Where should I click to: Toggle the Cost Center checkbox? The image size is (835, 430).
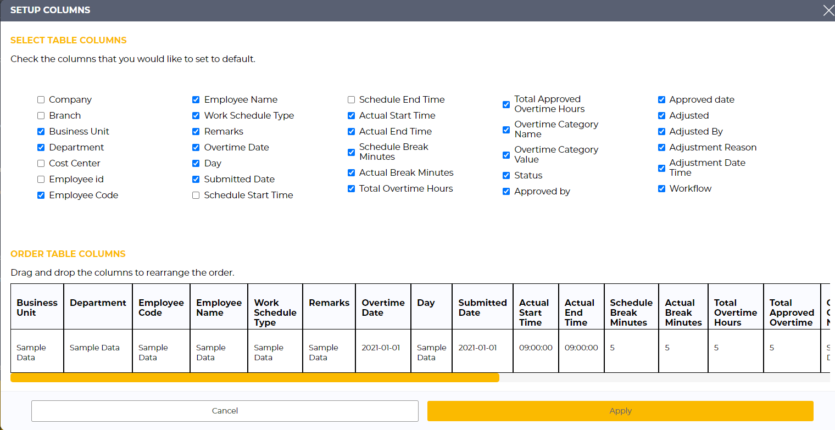(x=41, y=164)
